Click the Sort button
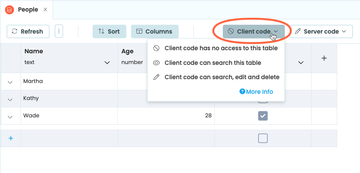The height and width of the screenshot is (173, 360). click(109, 32)
